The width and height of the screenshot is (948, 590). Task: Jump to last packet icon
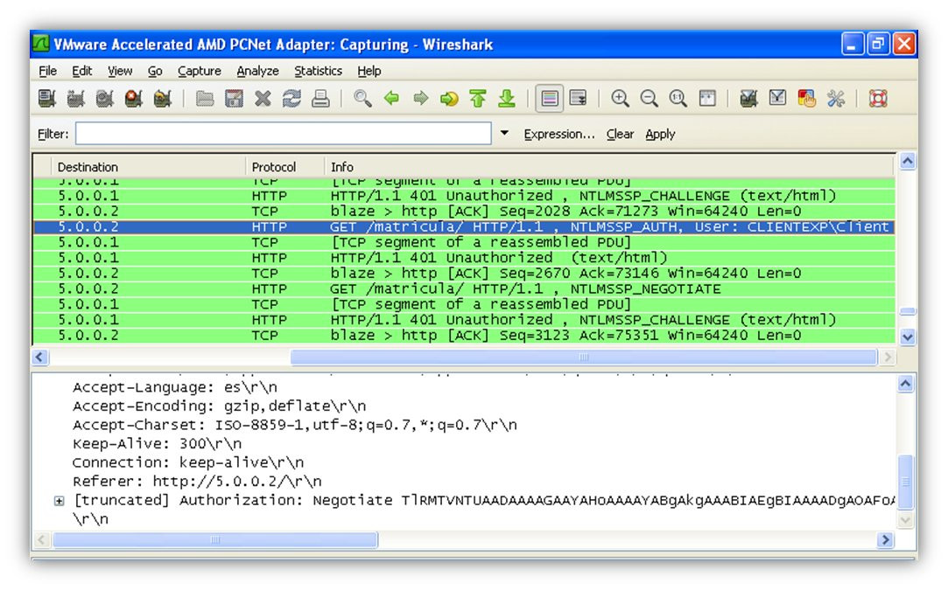[507, 98]
